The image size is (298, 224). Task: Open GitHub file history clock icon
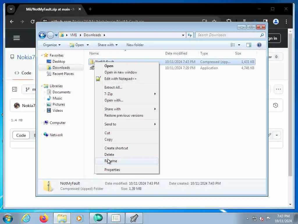276,105
